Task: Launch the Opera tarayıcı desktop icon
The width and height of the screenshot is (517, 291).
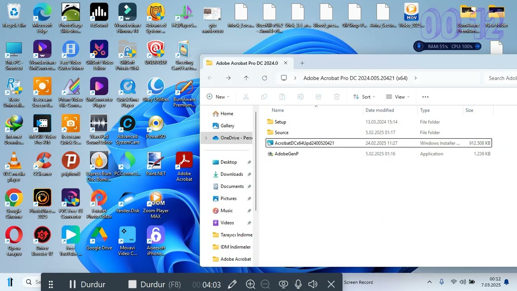Action: pos(14,241)
